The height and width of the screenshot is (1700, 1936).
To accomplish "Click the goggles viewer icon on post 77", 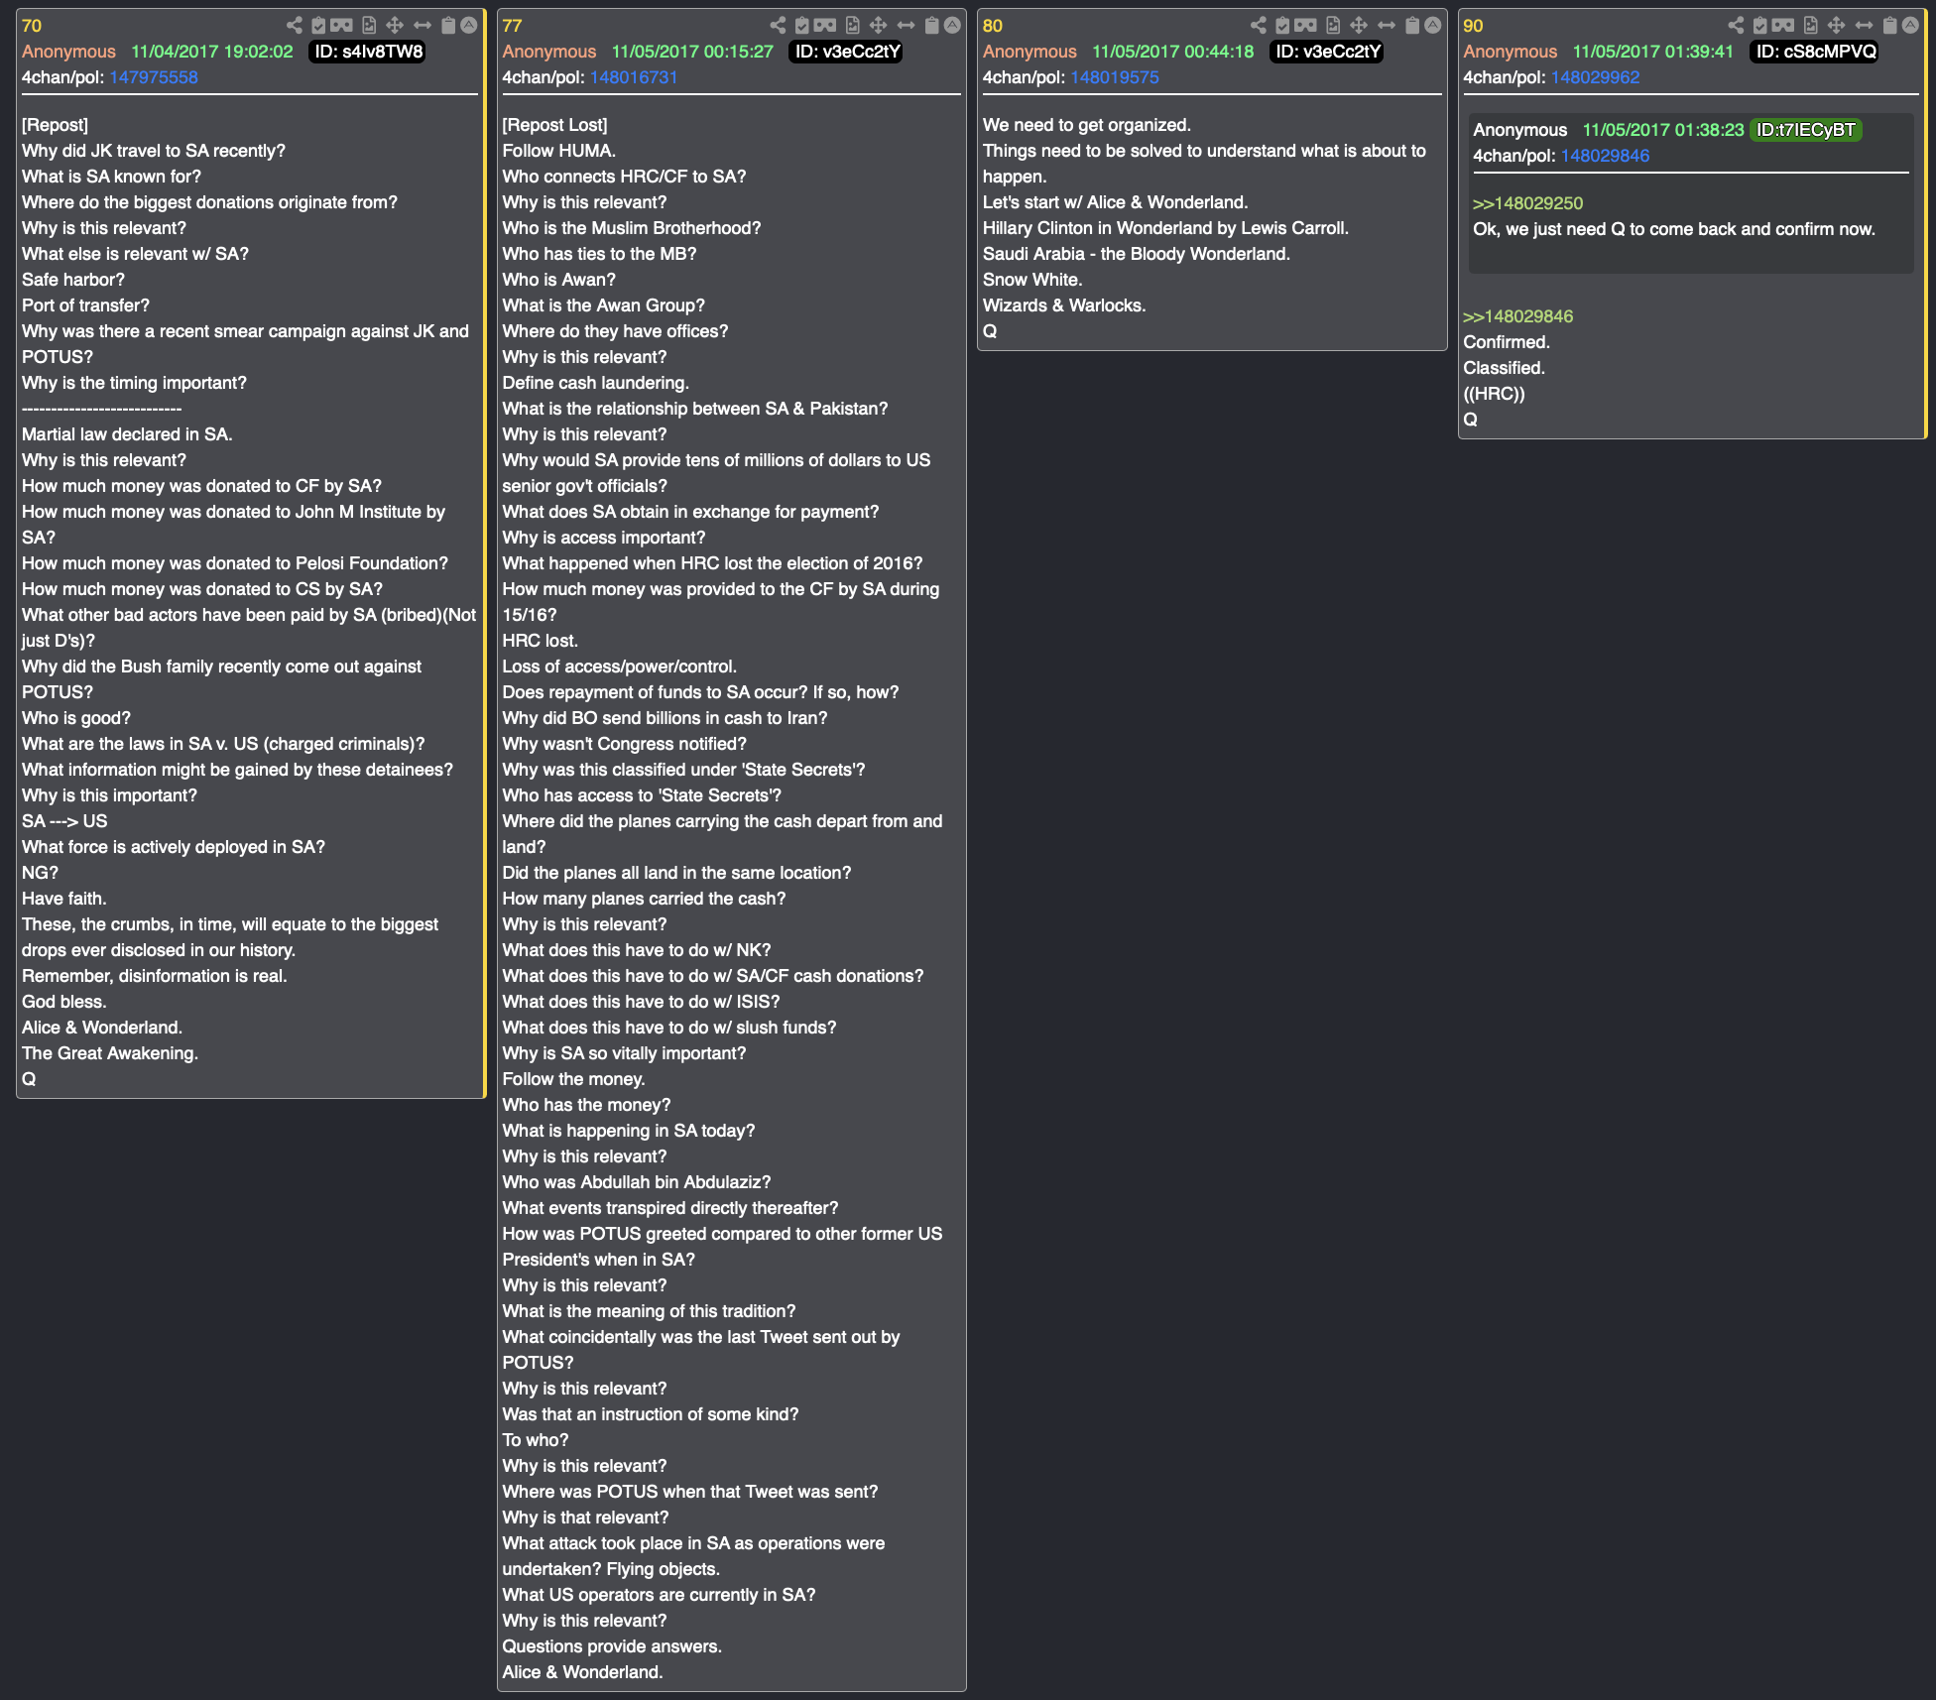I will click(x=824, y=25).
